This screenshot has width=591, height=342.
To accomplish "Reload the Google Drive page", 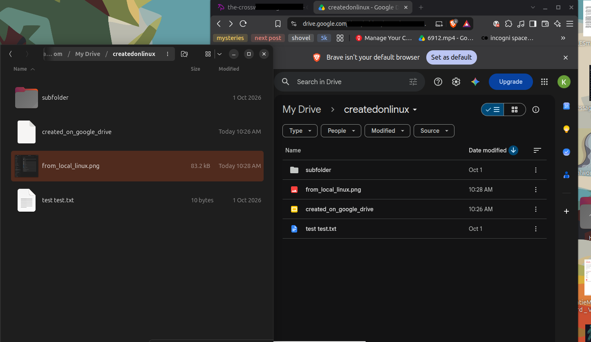I will [x=243, y=24].
